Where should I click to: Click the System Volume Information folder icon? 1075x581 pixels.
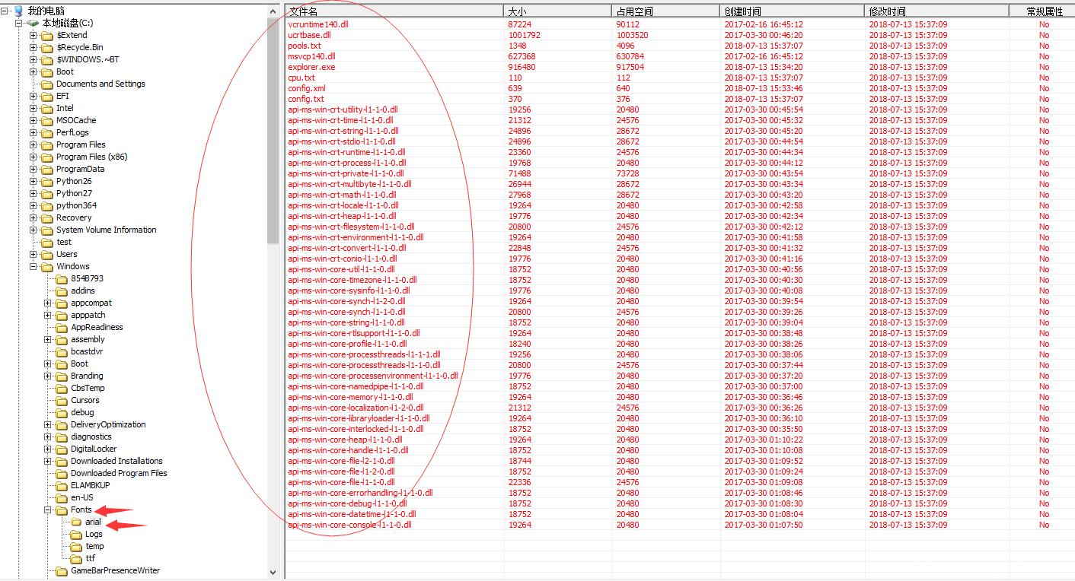pyautogui.click(x=47, y=230)
